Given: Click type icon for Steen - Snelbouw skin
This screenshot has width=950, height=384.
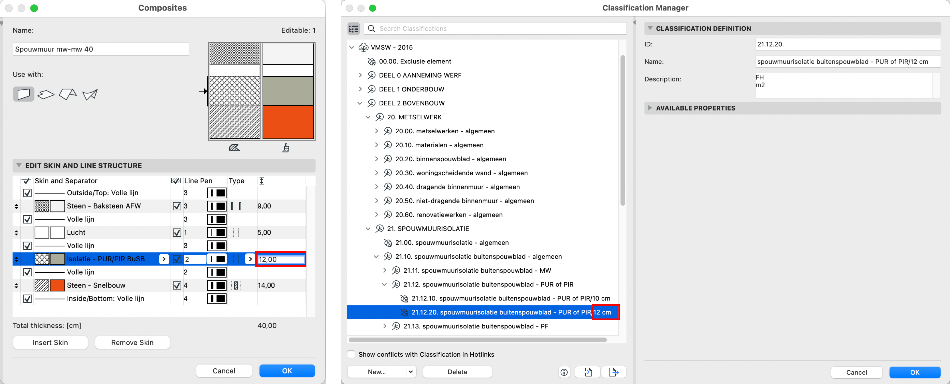Looking at the screenshot, I should tap(236, 286).
